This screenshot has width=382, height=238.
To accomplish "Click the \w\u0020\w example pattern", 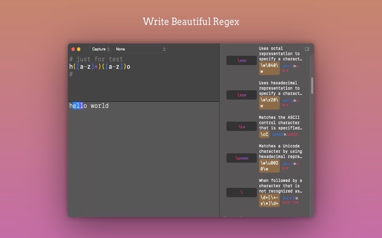I will click(x=269, y=166).
